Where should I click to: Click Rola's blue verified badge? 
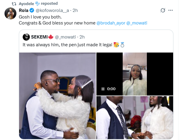[31, 10]
